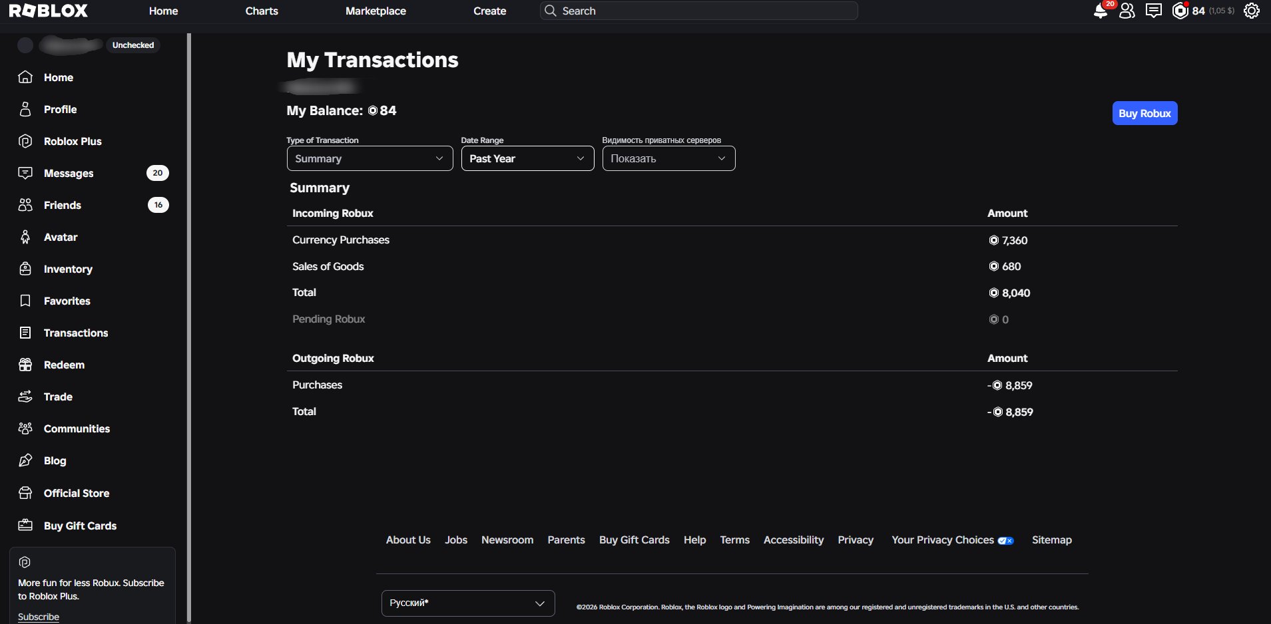Open Buy Gift Cards footer link
The height and width of the screenshot is (624, 1271).
(635, 540)
